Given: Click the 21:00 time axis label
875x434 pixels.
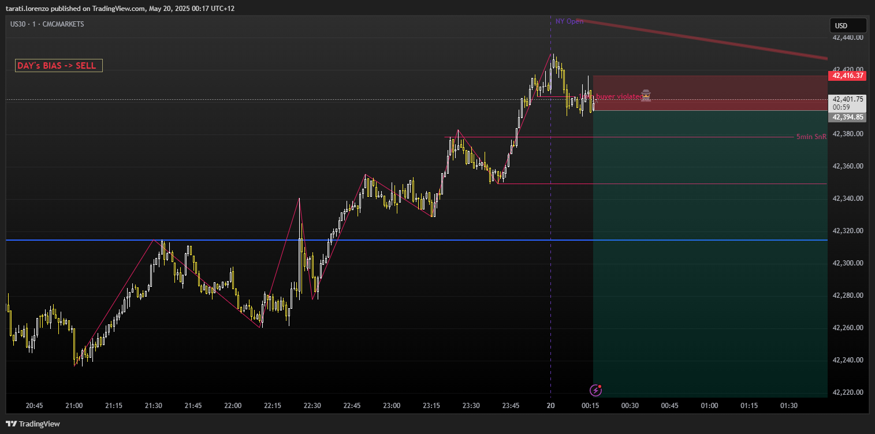Looking at the screenshot, I should point(74,406).
